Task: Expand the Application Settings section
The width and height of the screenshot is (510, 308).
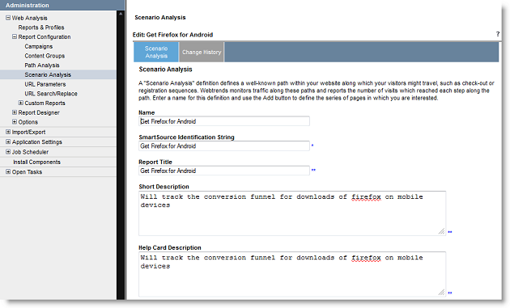Action: [8, 141]
